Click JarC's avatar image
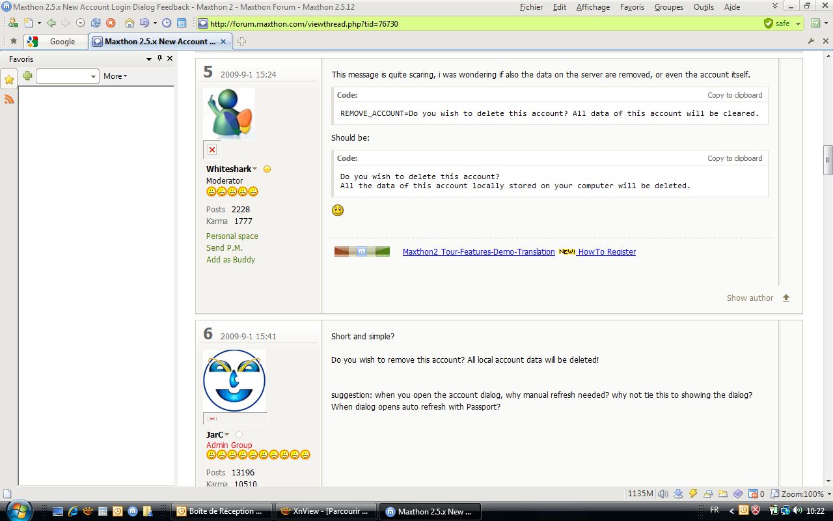 point(234,381)
